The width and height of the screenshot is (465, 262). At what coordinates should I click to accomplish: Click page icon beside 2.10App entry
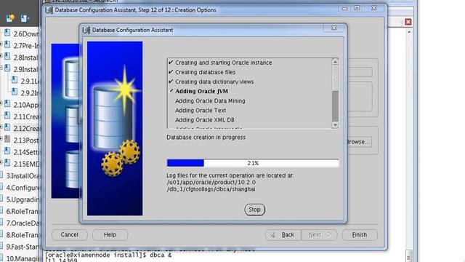[7, 103]
